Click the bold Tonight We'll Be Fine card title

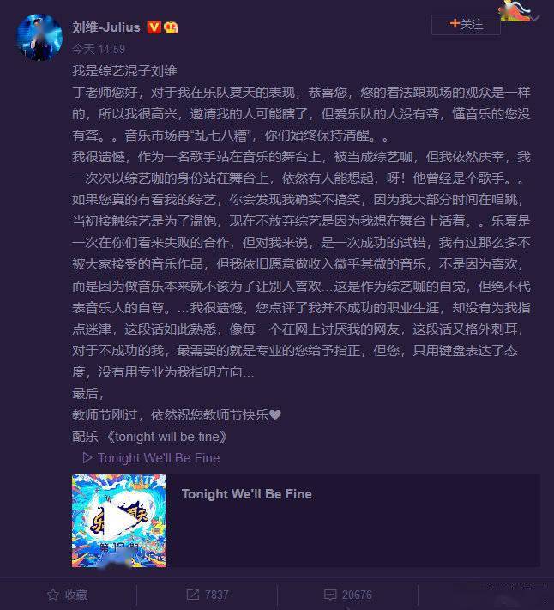(246, 494)
